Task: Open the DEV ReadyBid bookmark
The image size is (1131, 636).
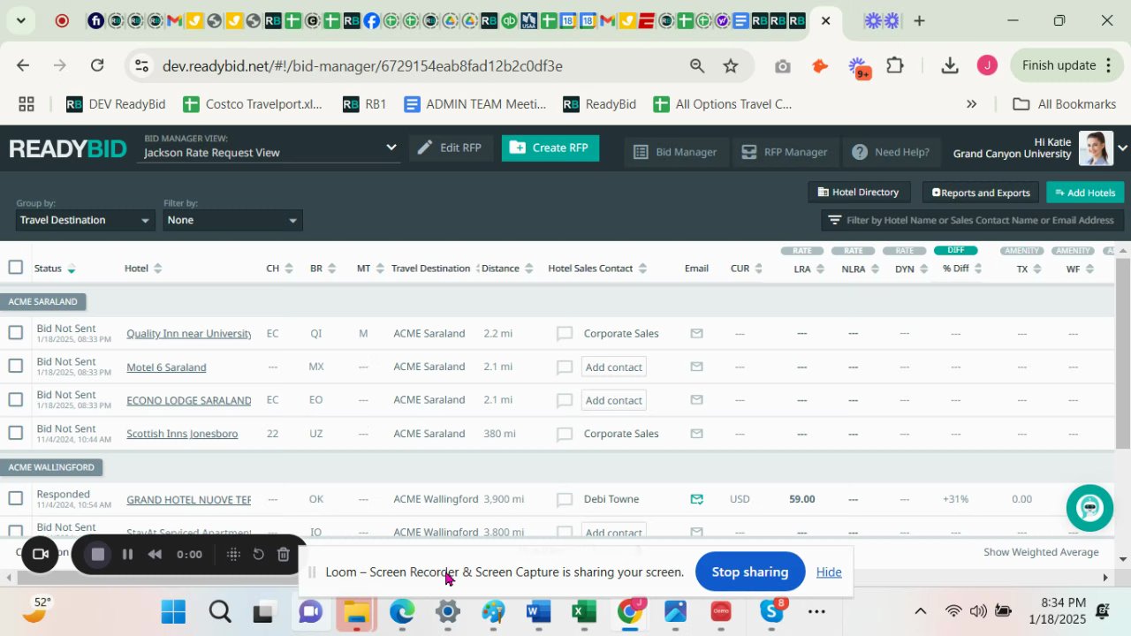Action: pyautogui.click(x=116, y=104)
